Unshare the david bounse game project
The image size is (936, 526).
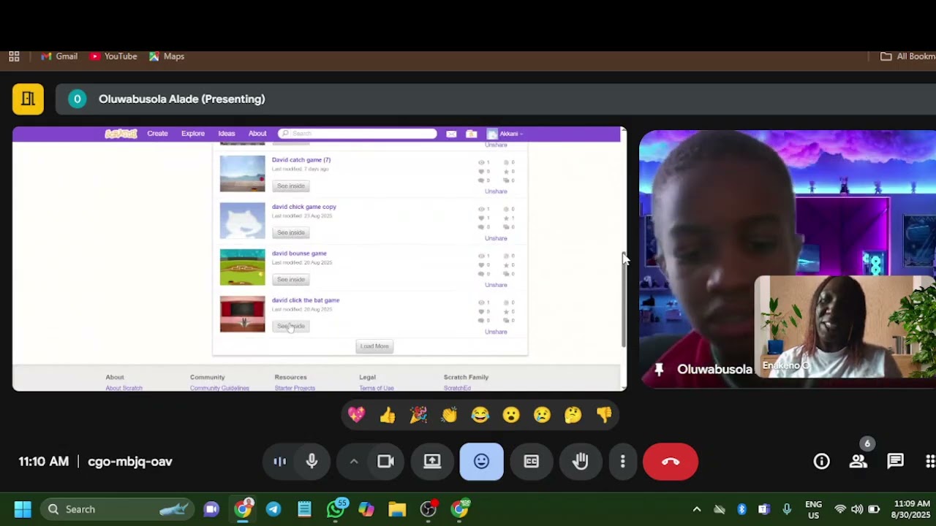click(x=496, y=285)
